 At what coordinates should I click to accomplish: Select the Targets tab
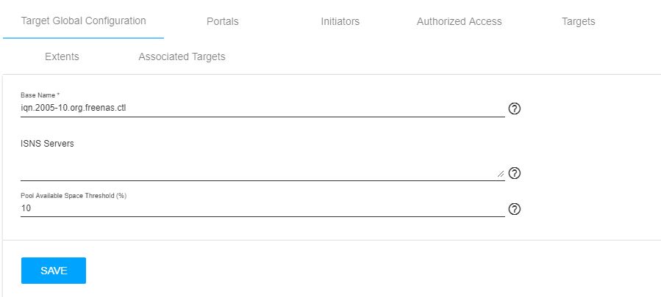(x=579, y=21)
